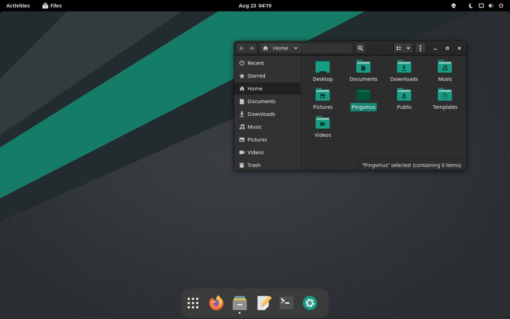The height and width of the screenshot is (319, 510).
Task: Click the date and time clock
Action: (255, 6)
